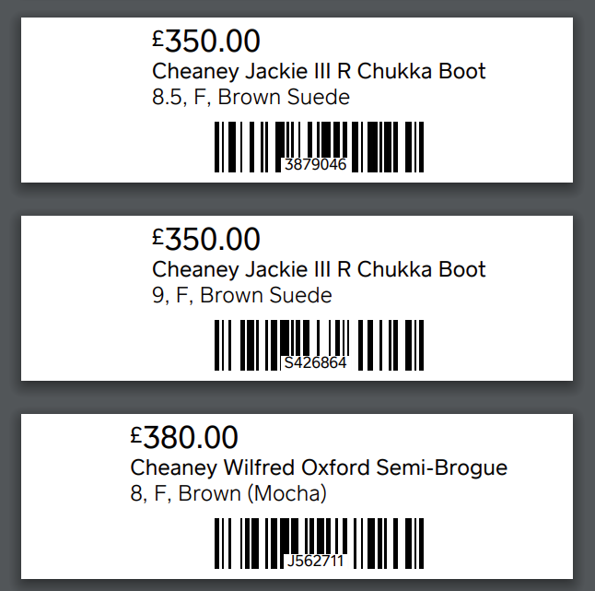Open the Cheaney Jackie III R Chukka Boot title for size 9
The height and width of the screenshot is (591, 595).
[319, 269]
